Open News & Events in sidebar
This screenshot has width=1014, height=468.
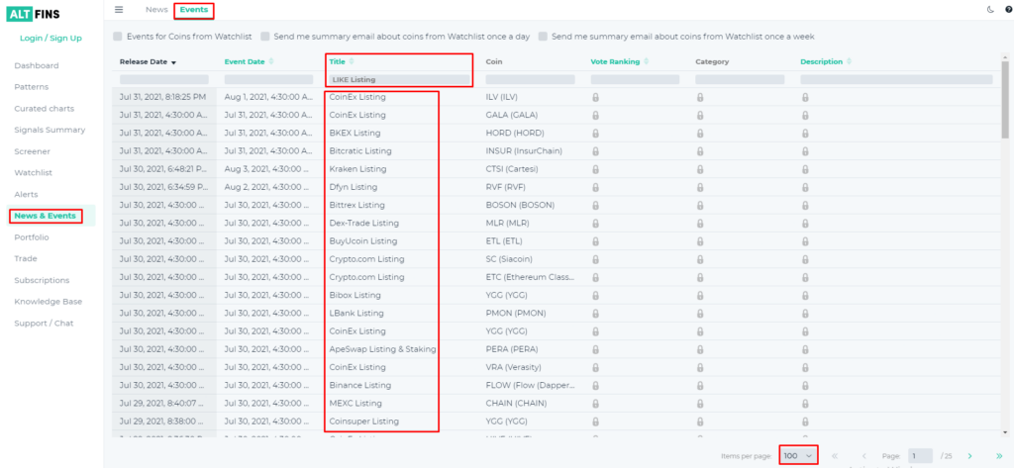point(45,216)
